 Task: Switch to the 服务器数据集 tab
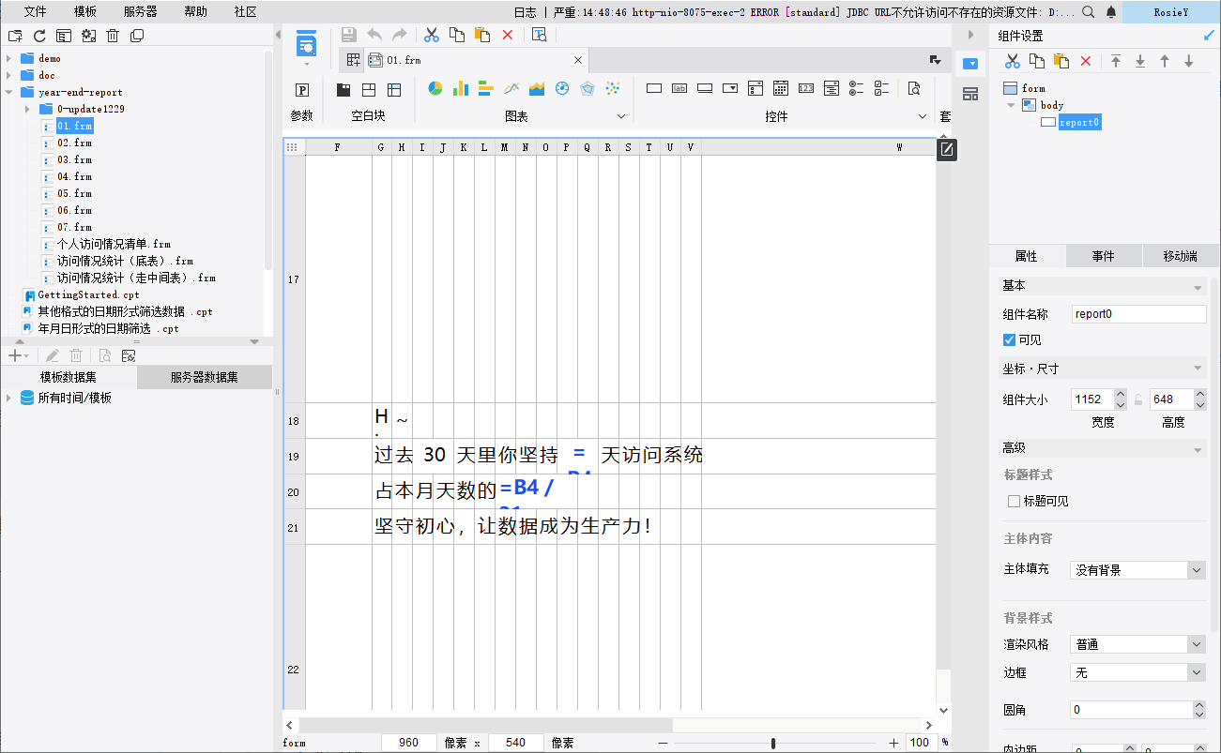pos(205,377)
